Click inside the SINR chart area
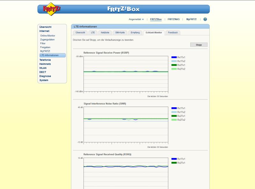The width and height of the screenshot is (255, 189). click(126, 125)
